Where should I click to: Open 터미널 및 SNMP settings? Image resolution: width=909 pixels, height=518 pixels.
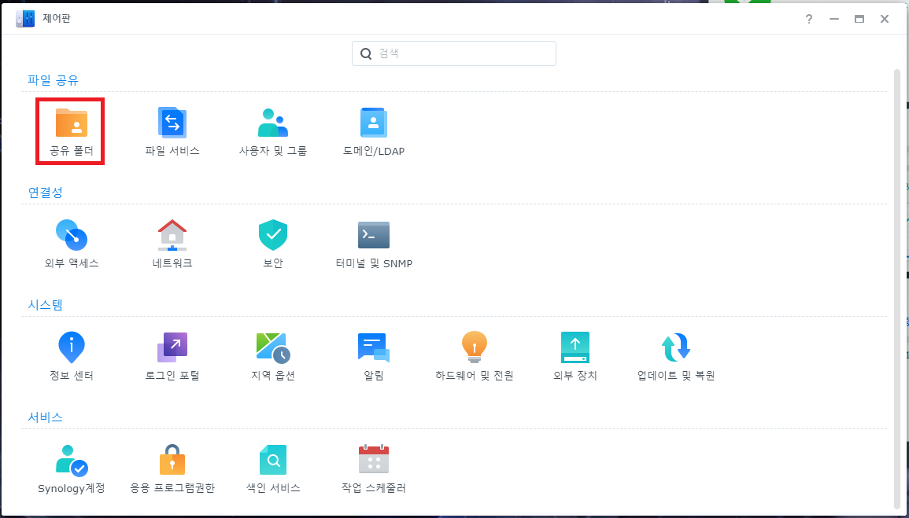(374, 236)
